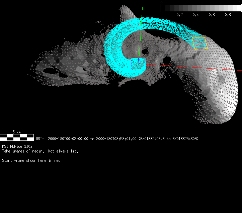Click the yellow end frame square
Image resolution: width=242 pixels, height=213 pixels.
point(200,43)
